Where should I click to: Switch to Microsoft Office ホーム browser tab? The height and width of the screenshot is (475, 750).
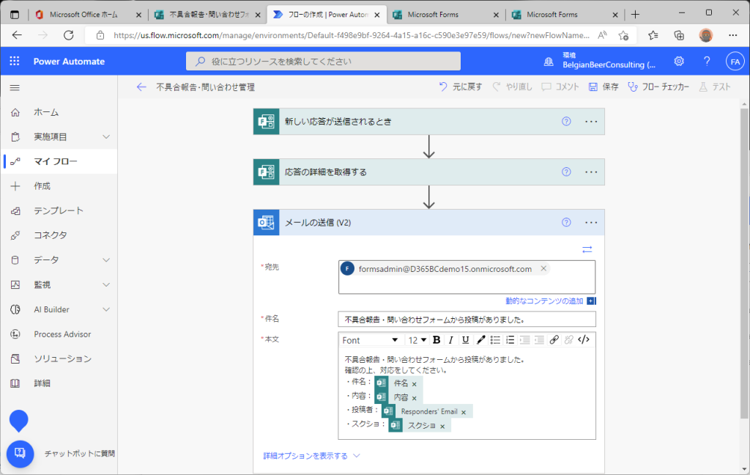[x=88, y=15]
